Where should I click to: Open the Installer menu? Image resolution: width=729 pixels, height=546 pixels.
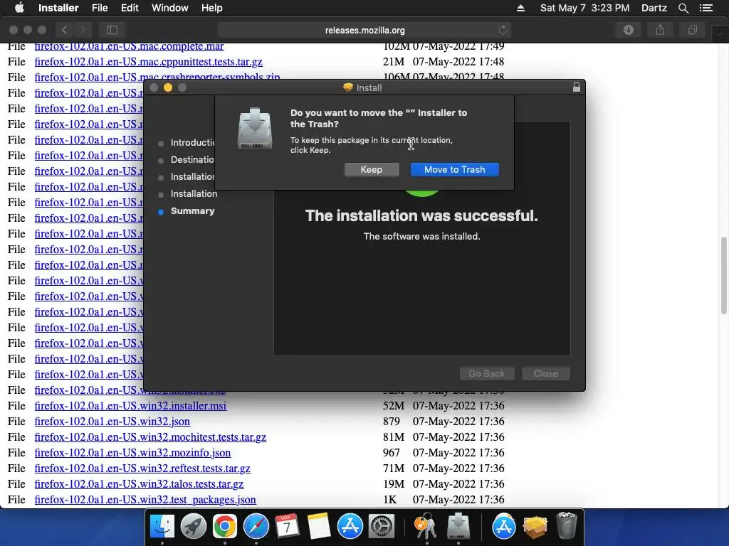point(58,8)
